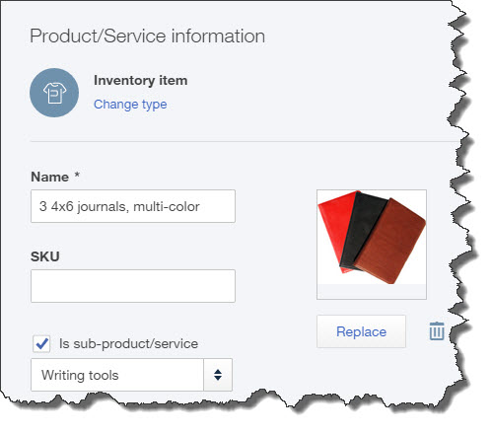Open the Writing tools category dropdown
Image resolution: width=492 pixels, height=434 pixels.
(x=131, y=375)
